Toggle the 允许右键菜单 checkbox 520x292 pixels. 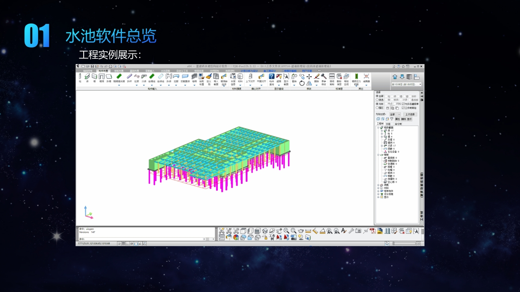pos(403,104)
